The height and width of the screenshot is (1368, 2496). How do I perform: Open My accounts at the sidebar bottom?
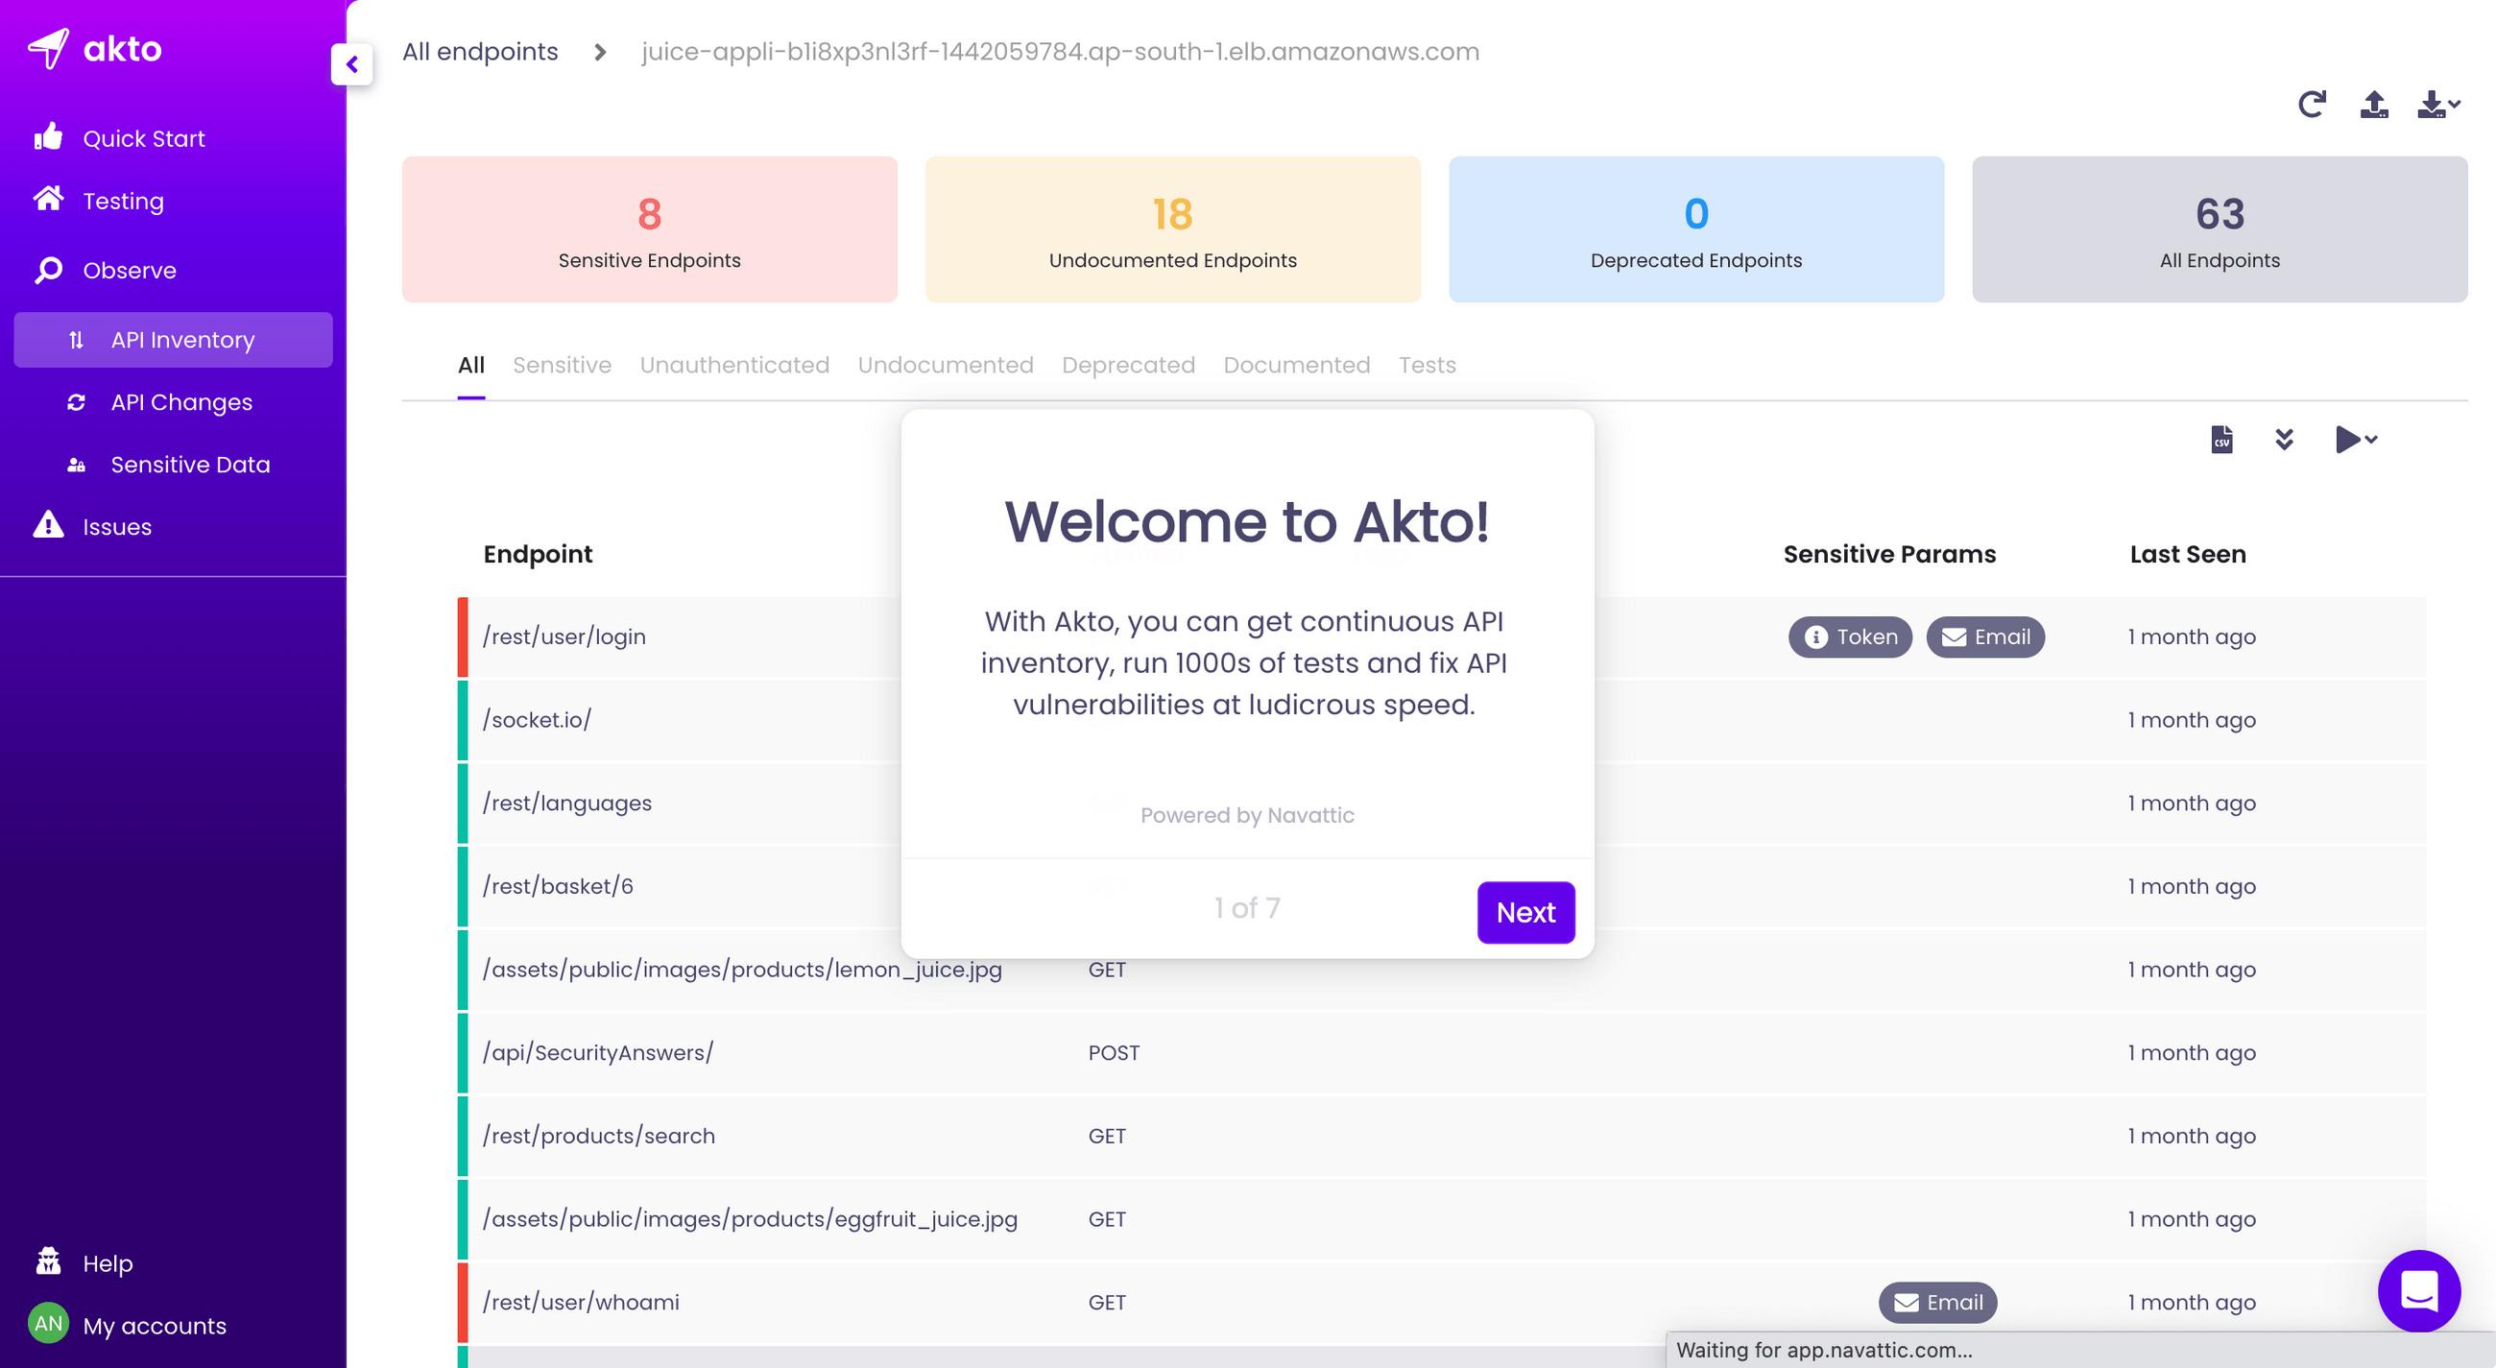click(x=155, y=1326)
